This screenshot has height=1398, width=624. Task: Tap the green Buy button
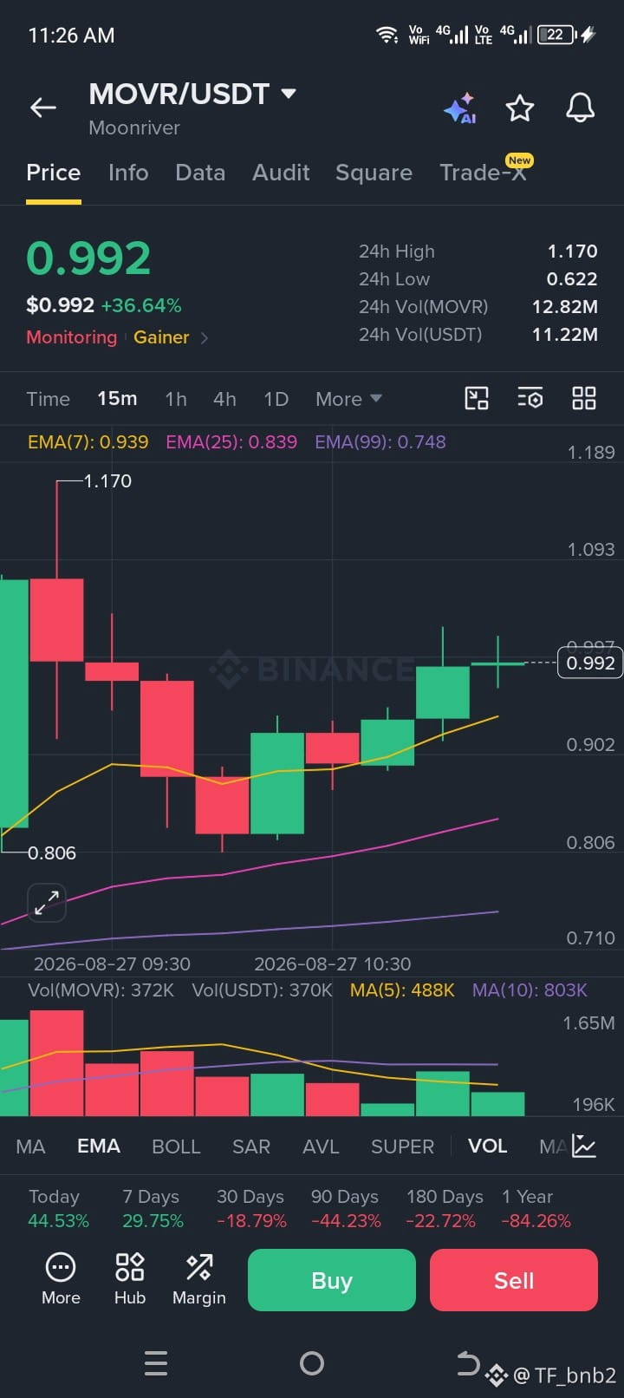(x=332, y=1280)
